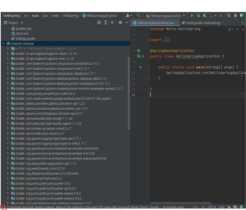Click the ellipsis of folded imports
246x210 pixels.
(167, 40)
